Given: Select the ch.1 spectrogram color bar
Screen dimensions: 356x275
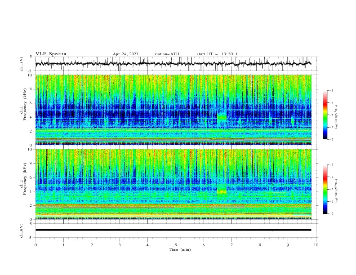Looking at the screenshot, I should (325, 115).
